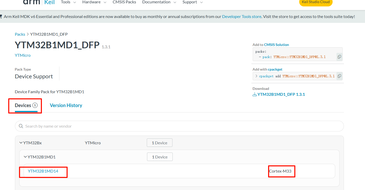
Task: Open the cpackget link
Action: click(275, 69)
